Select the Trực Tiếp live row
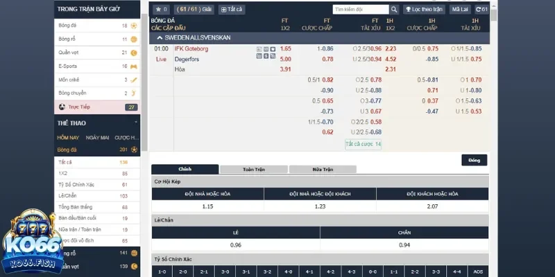This screenshot has height=277, width=555. pyautogui.click(x=97, y=107)
